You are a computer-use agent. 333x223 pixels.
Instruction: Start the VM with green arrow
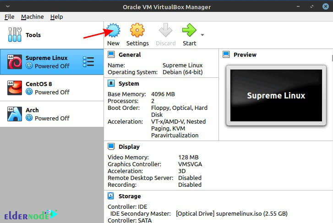point(189,30)
